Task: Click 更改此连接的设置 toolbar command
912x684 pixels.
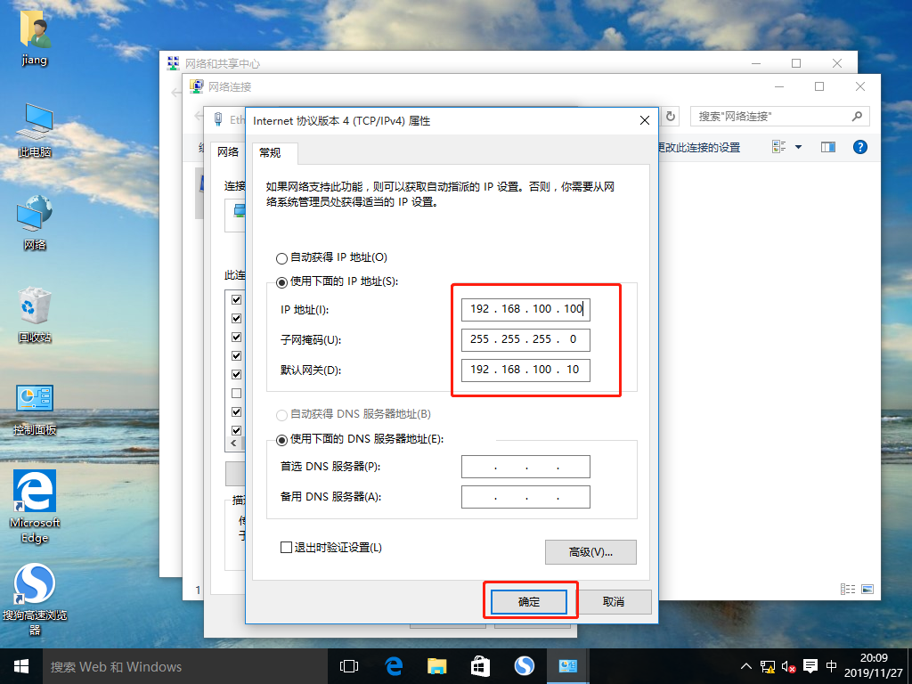Action: pos(699,148)
